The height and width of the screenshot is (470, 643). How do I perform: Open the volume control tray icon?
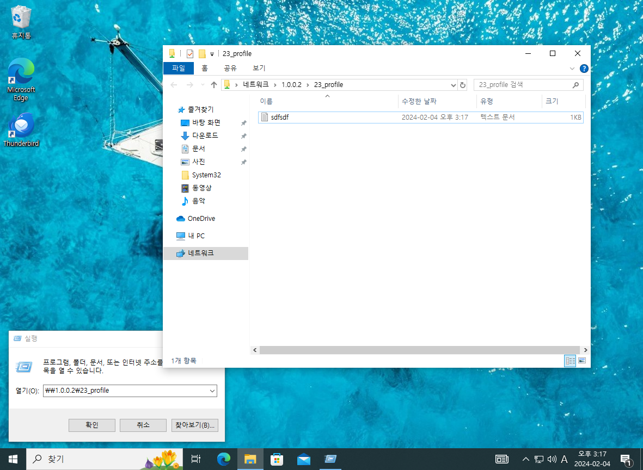pyautogui.click(x=552, y=459)
